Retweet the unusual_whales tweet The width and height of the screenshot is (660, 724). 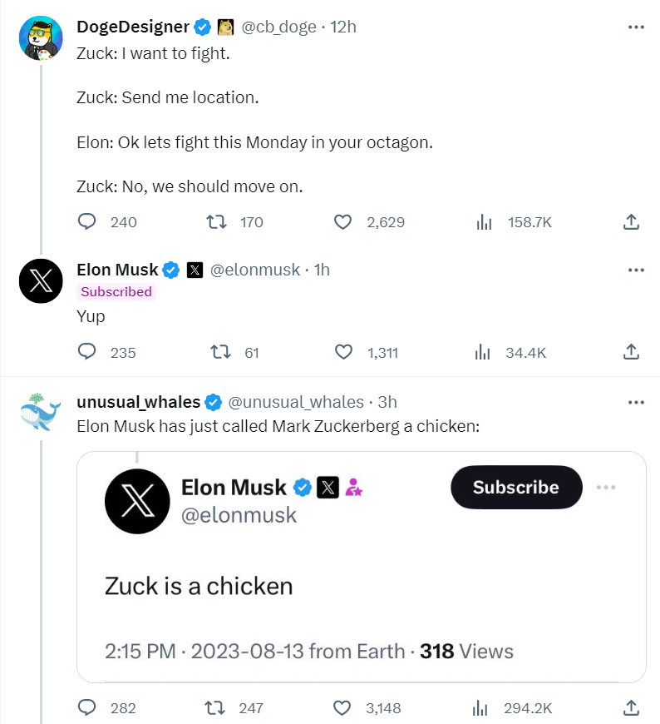[x=216, y=708]
